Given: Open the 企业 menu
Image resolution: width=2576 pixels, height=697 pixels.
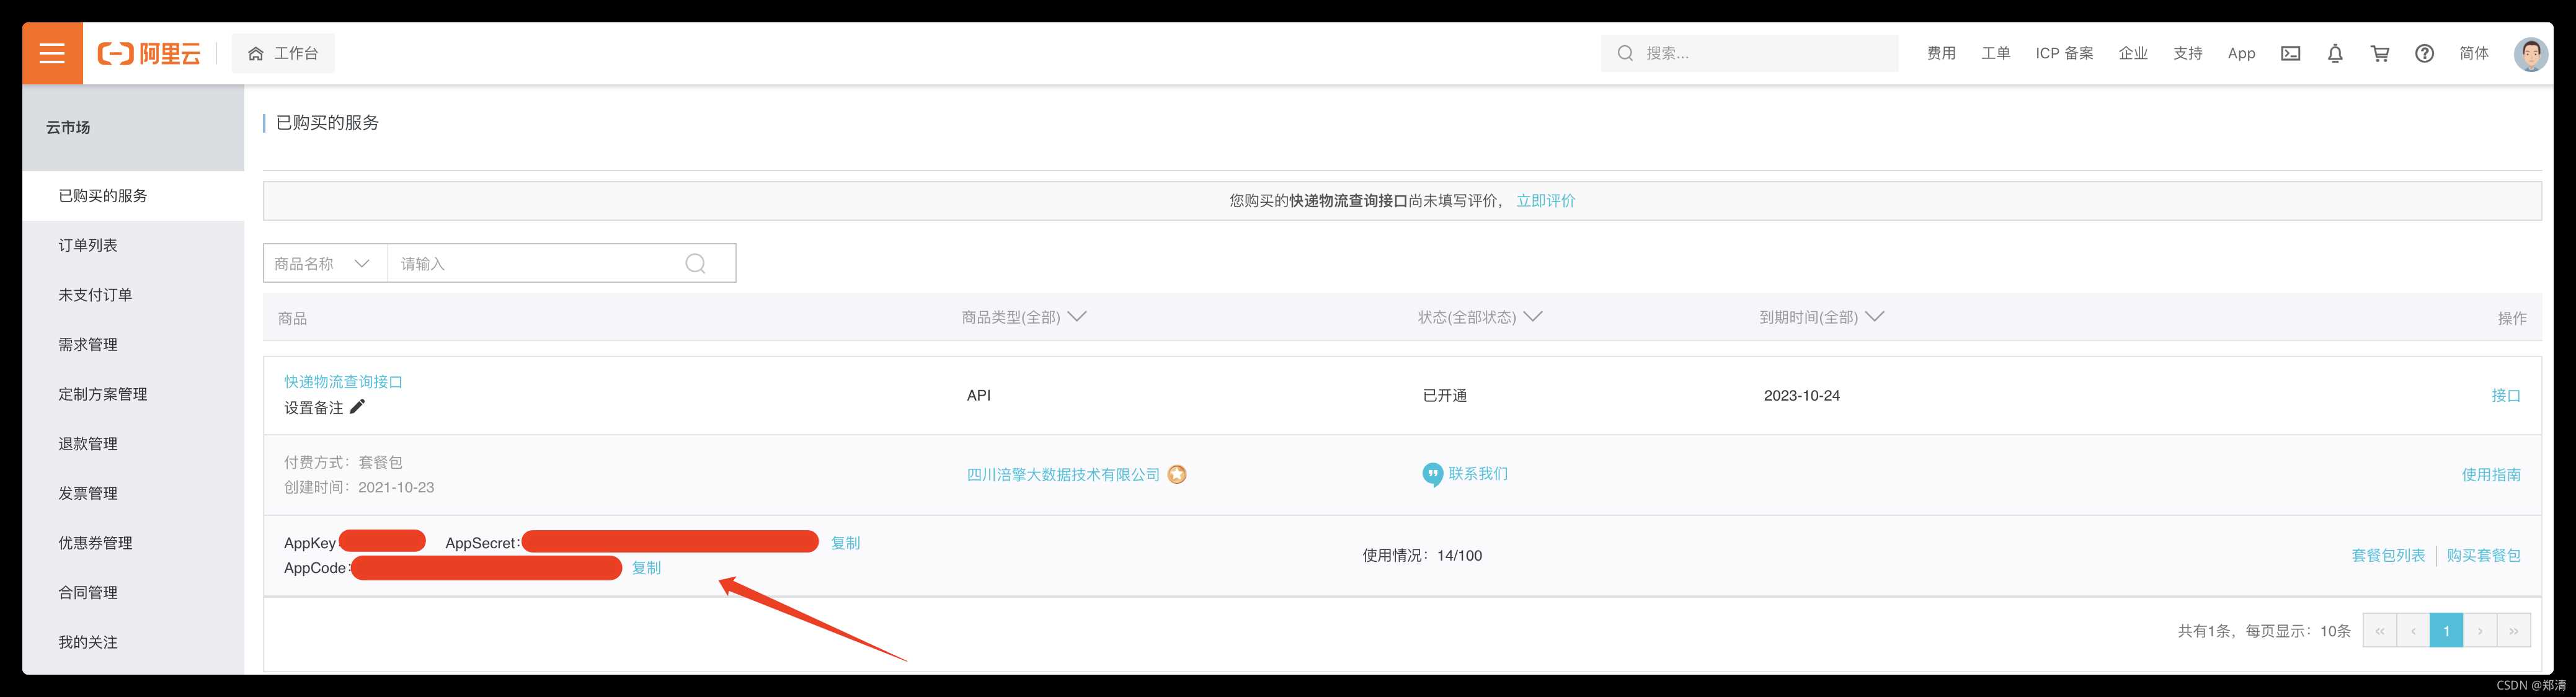Looking at the screenshot, I should pos(2133,53).
